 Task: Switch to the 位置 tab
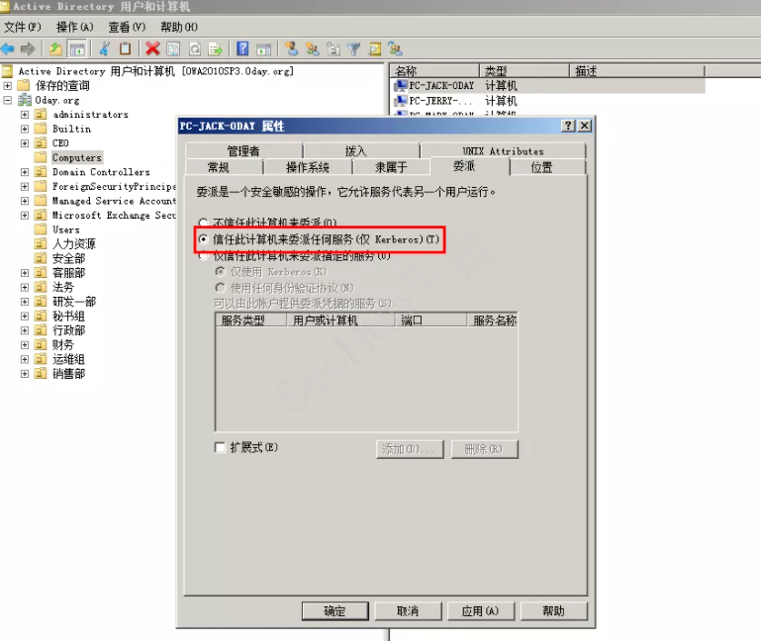(548, 167)
